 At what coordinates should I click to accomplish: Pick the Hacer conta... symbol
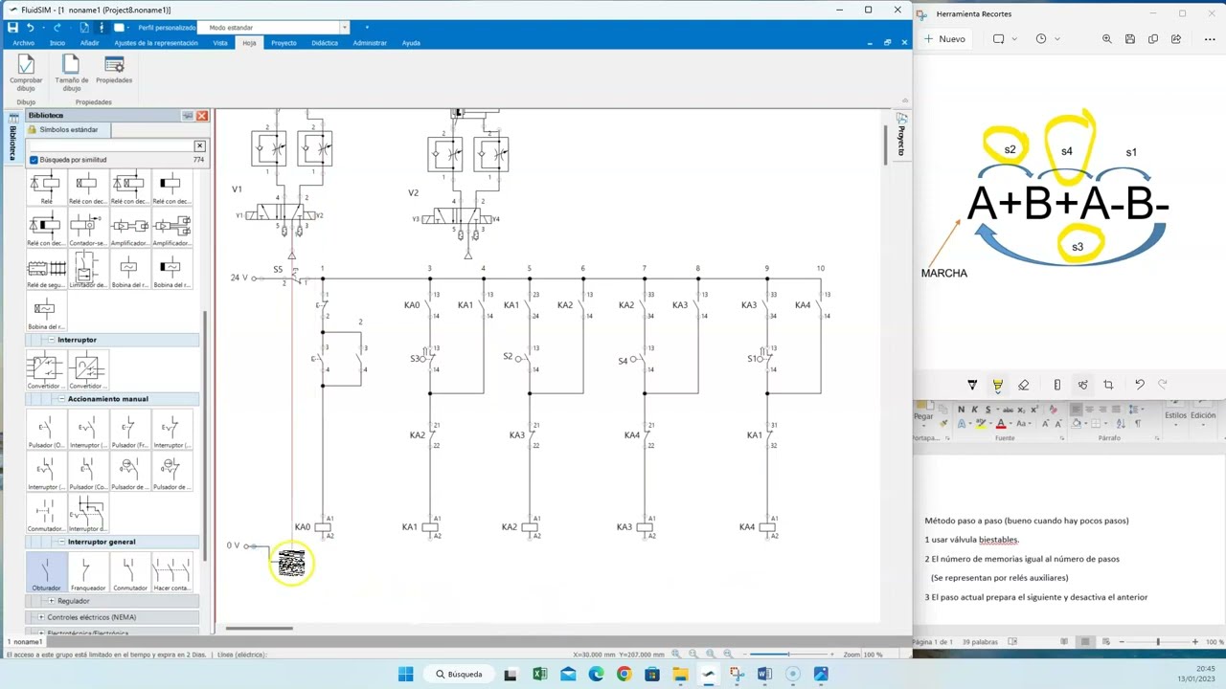tap(171, 572)
